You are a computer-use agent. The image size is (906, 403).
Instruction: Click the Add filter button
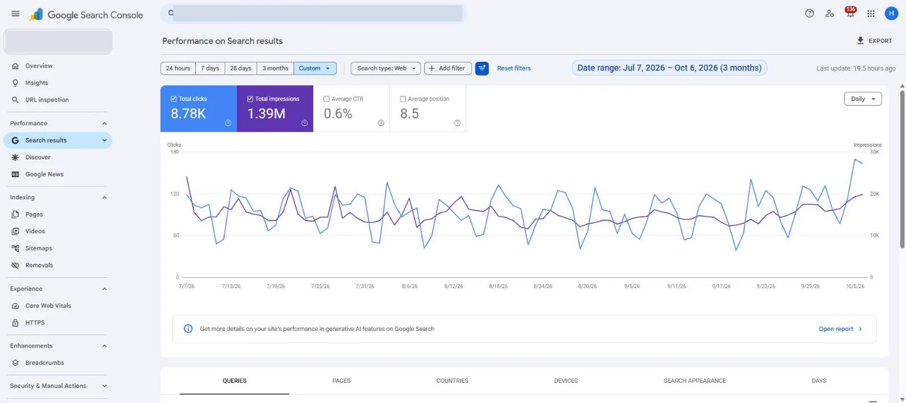pos(448,68)
